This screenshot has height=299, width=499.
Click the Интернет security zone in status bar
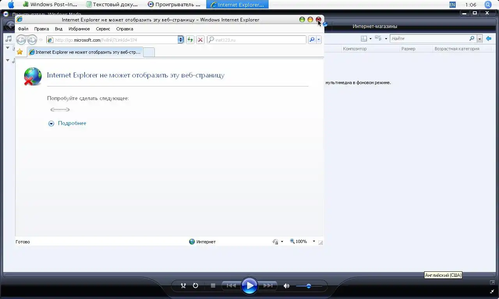click(202, 242)
